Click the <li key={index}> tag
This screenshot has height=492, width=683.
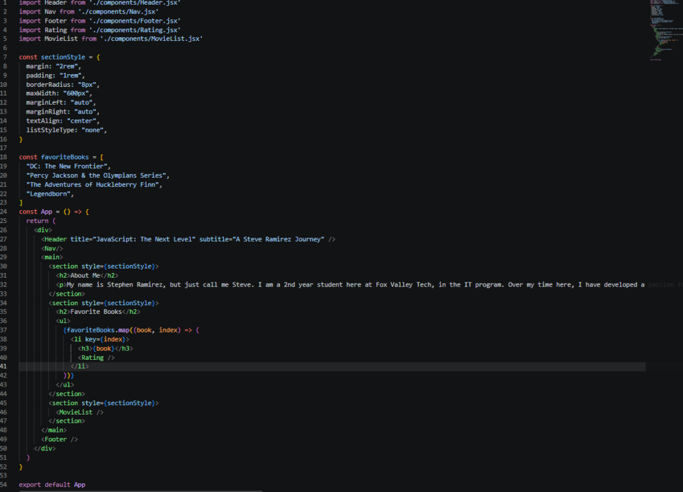click(x=100, y=339)
